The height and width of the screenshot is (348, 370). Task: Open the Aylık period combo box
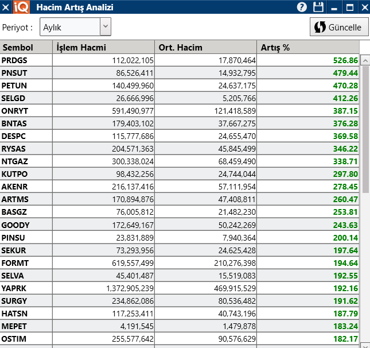75,26
